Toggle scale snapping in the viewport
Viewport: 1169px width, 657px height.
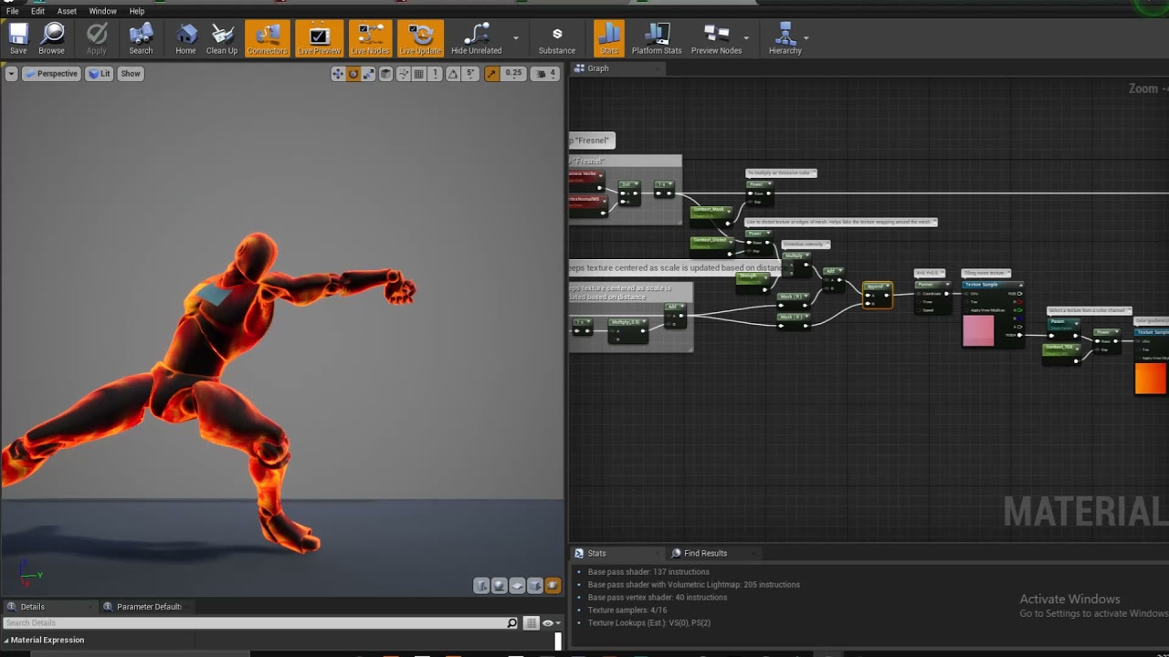click(x=492, y=74)
